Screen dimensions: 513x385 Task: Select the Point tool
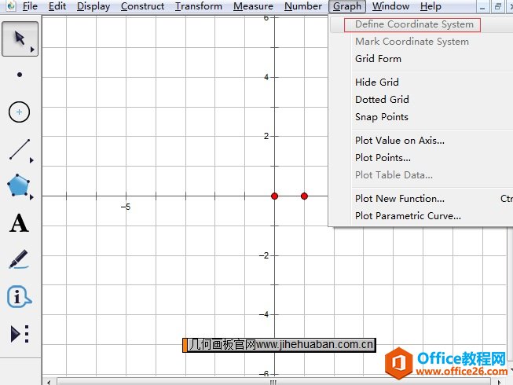tap(20, 75)
